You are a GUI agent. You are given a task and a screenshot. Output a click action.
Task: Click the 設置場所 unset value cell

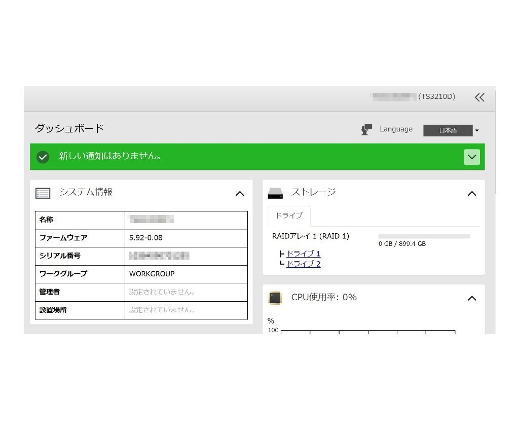tap(186, 310)
